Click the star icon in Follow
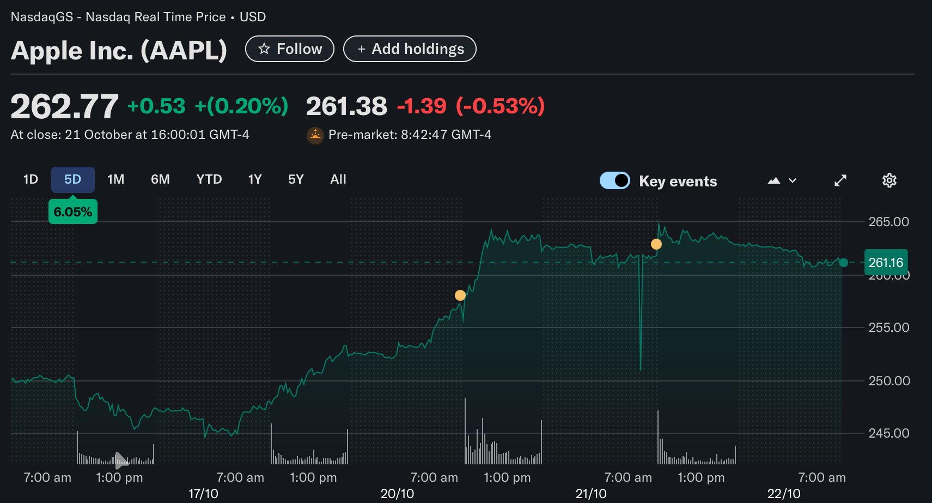The image size is (932, 503). pyautogui.click(x=264, y=49)
